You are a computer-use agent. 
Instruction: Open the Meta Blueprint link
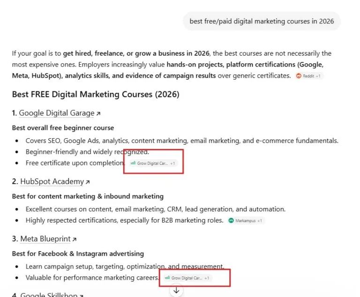tap(45, 239)
